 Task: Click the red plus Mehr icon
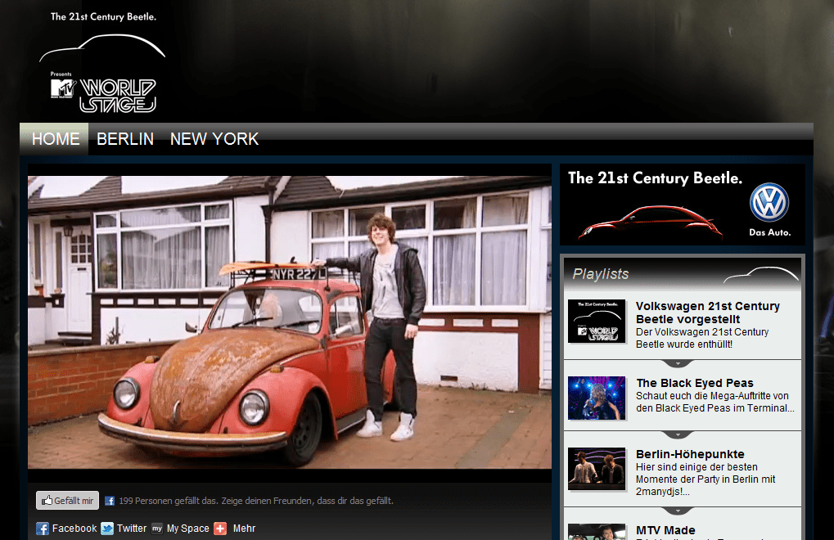pos(220,529)
